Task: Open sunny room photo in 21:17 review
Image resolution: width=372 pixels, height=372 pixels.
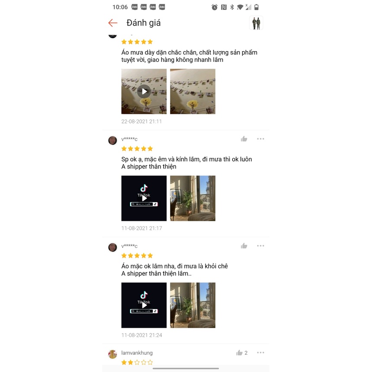Action: pyautogui.click(x=193, y=198)
